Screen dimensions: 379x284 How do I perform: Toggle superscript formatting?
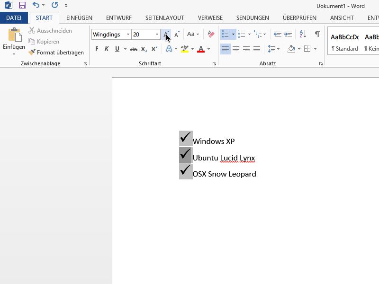tap(154, 49)
